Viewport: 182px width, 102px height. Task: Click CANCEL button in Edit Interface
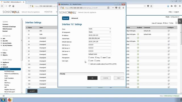(106, 78)
